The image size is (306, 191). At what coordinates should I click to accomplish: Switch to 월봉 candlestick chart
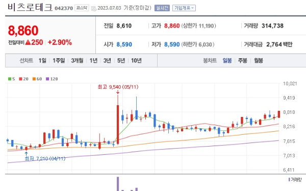click(259, 61)
